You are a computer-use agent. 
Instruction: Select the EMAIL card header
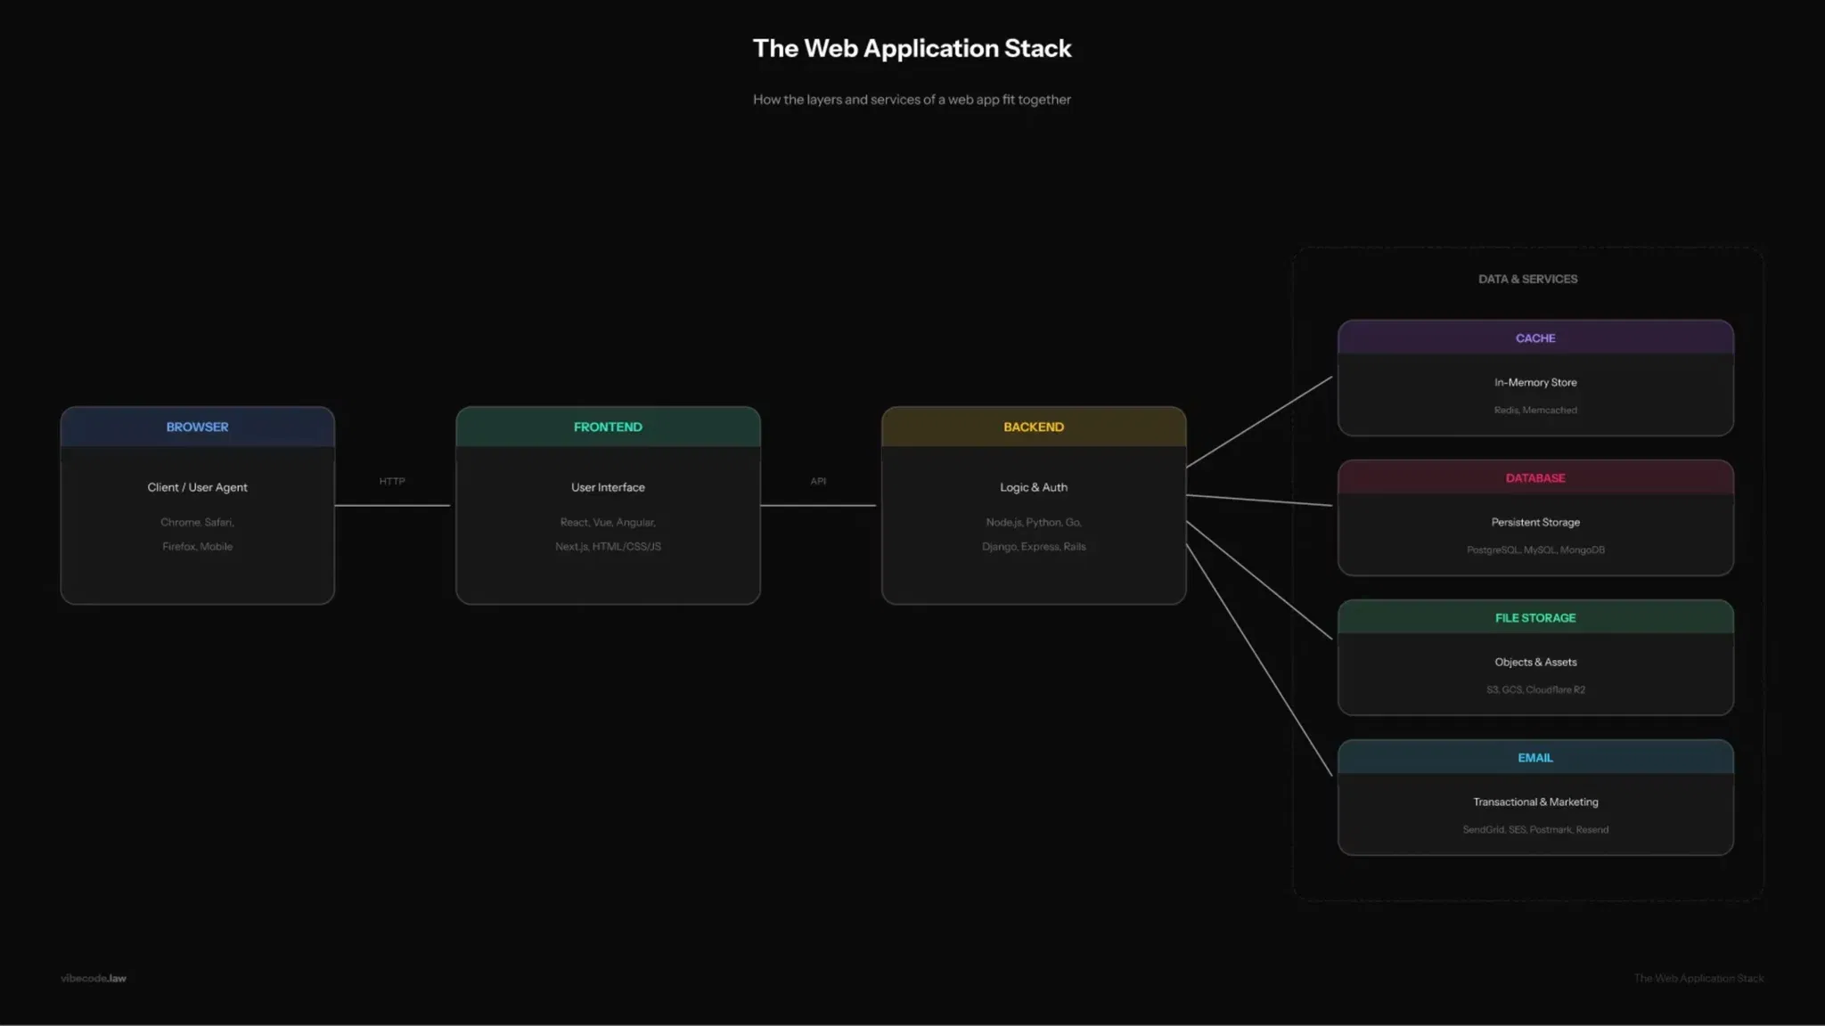click(x=1534, y=758)
